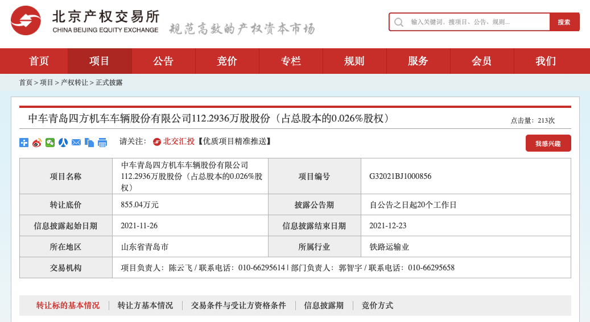Open the 项目 navigation menu
This screenshot has width=590, height=322.
100,61
